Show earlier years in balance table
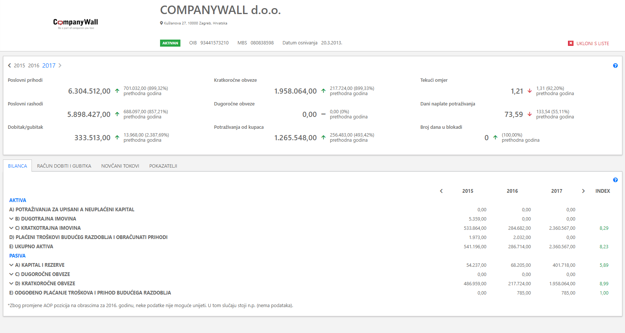This screenshot has width=625, height=333. click(x=441, y=191)
